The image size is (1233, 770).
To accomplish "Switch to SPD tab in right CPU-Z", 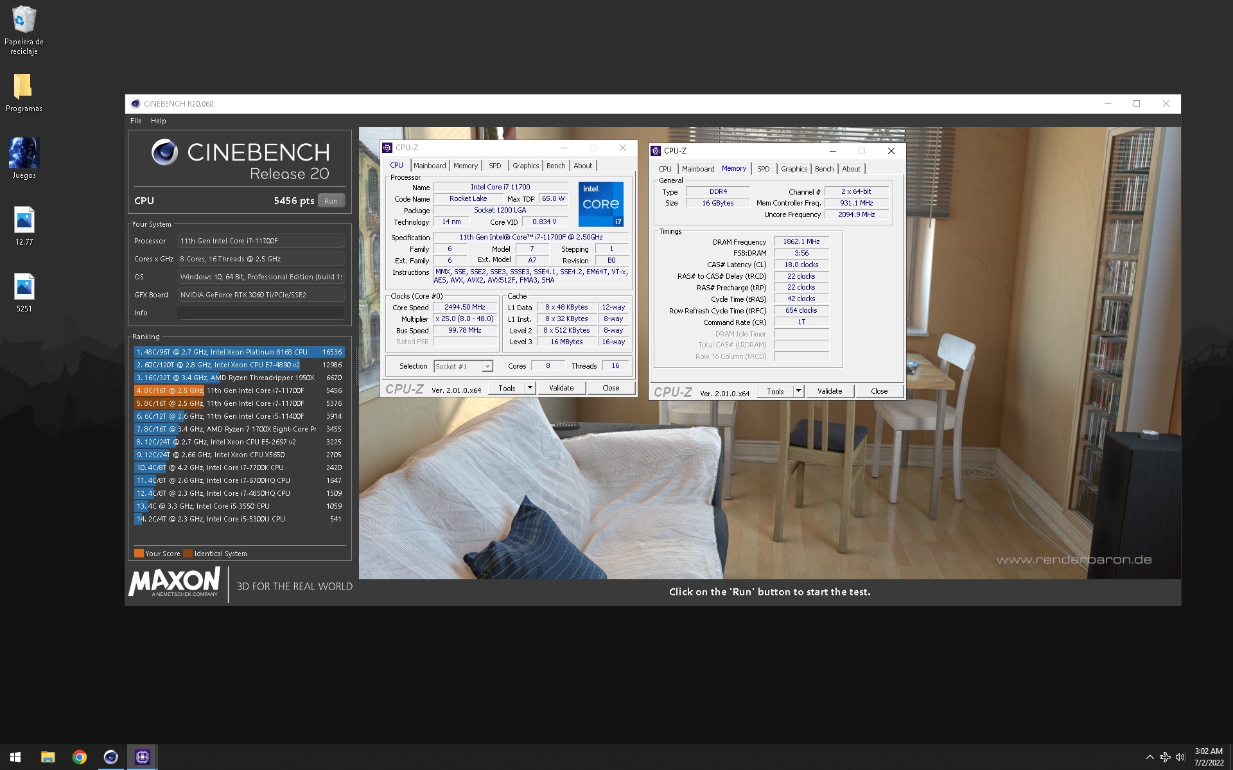I will coord(763,169).
